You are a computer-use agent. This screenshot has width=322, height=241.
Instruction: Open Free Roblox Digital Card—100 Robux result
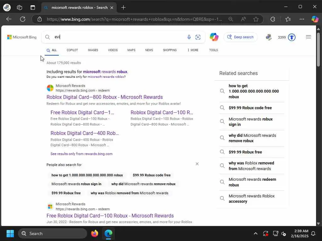110,216
